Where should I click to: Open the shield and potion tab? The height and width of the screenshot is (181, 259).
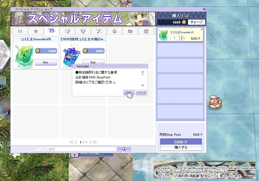pos(83,31)
